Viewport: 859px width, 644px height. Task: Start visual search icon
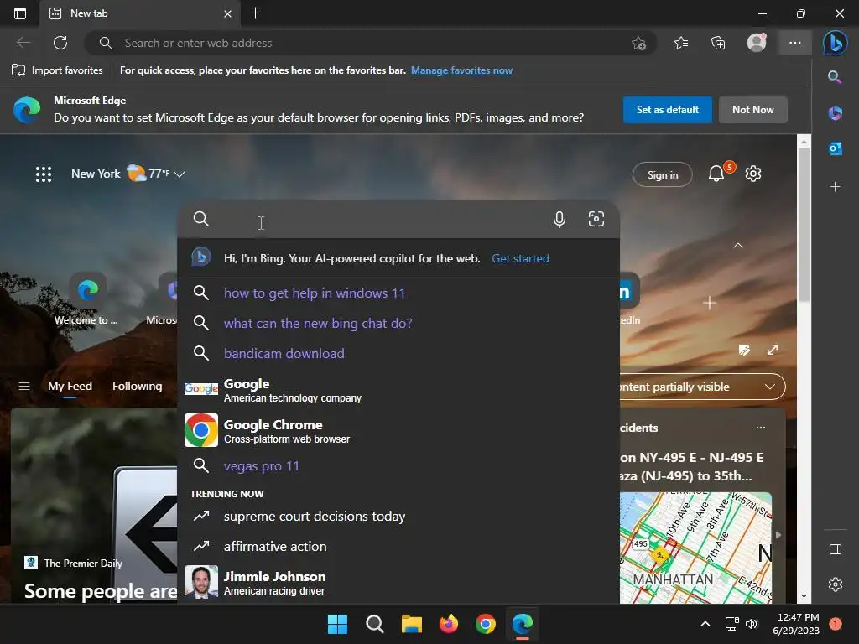click(x=596, y=219)
